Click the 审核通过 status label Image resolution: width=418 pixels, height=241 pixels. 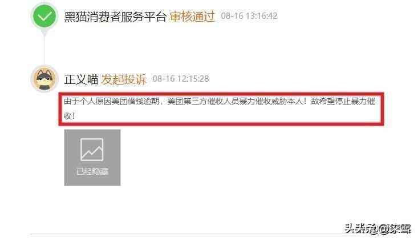tap(192, 17)
